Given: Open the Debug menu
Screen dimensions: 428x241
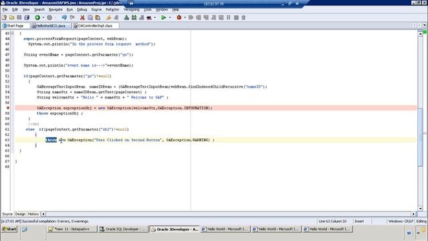Looking at the screenshot, I should (x=82, y=9).
